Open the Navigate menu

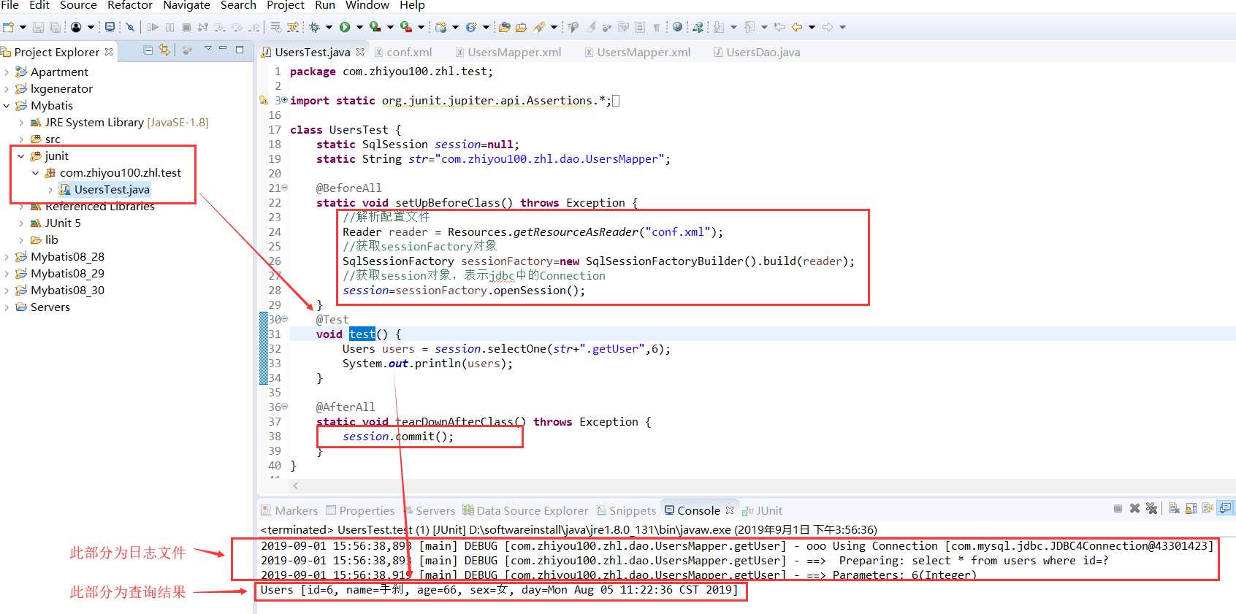pos(186,5)
